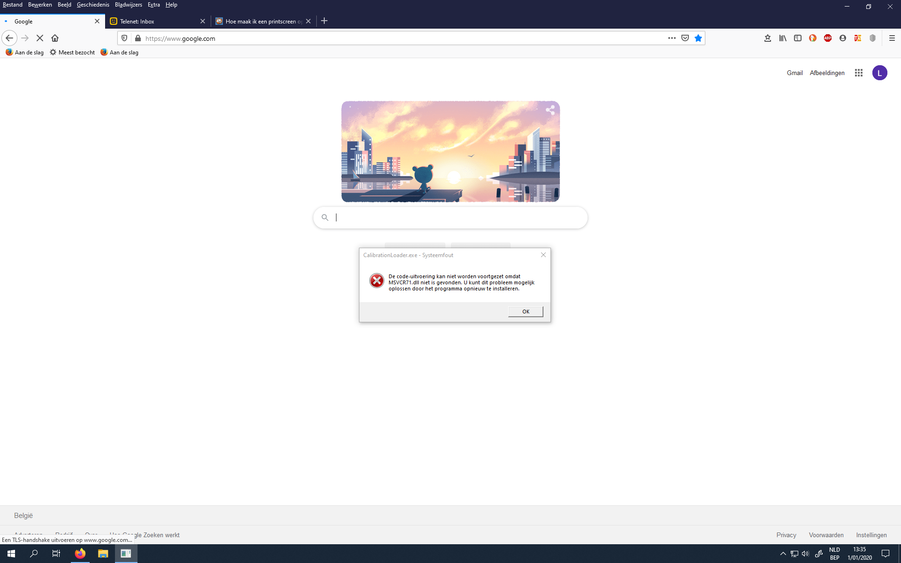This screenshot has height=563, width=901.
Task: Open the Geschiedenis menu
Action: 93,5
